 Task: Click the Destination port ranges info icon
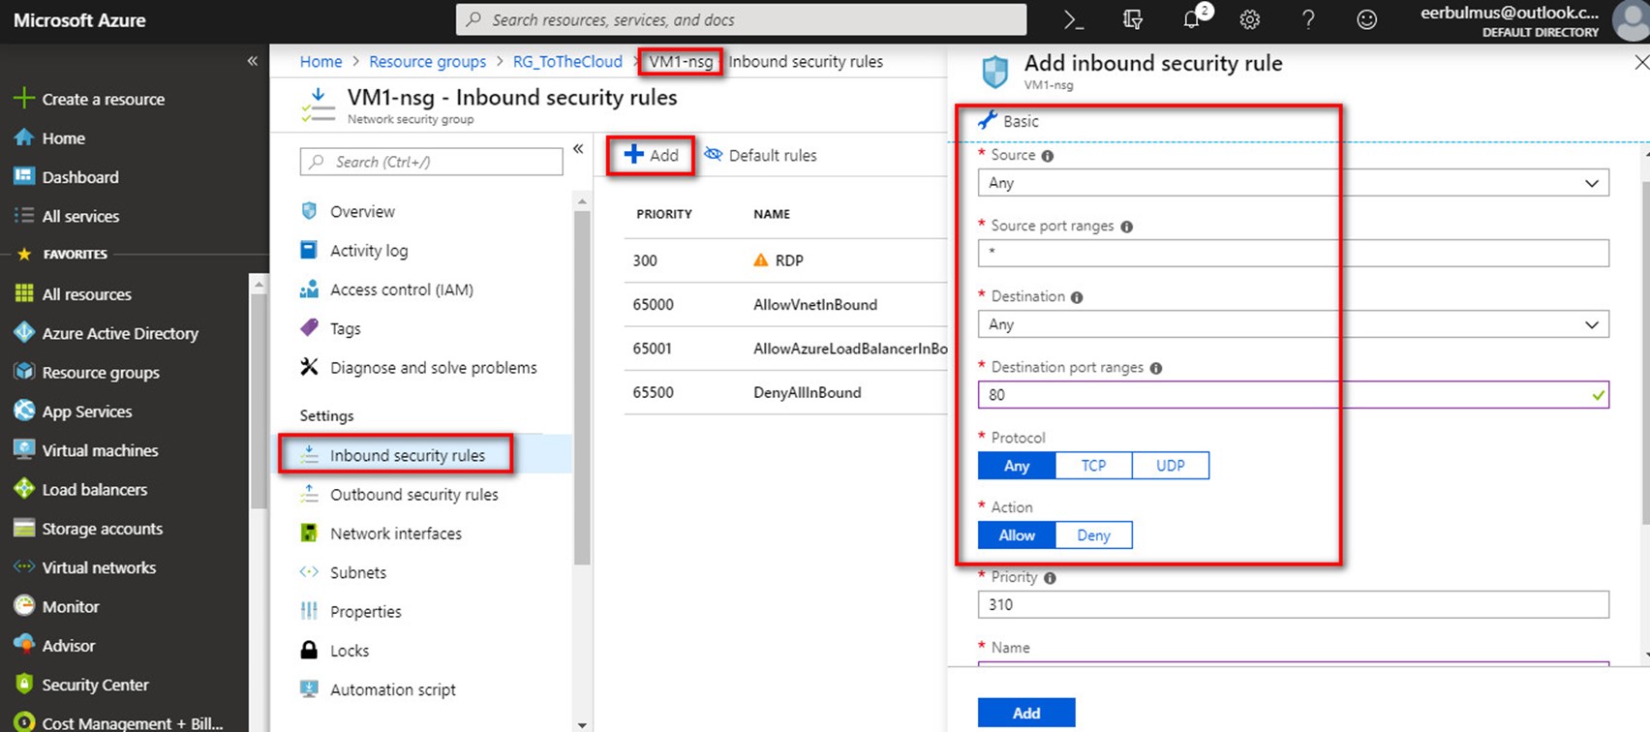[1156, 368]
